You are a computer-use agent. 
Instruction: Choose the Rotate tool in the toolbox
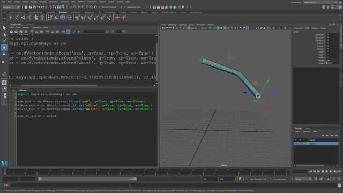[4, 54]
